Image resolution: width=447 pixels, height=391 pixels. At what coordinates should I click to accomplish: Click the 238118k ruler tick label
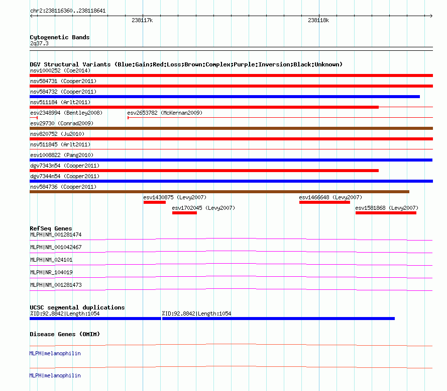(318, 20)
